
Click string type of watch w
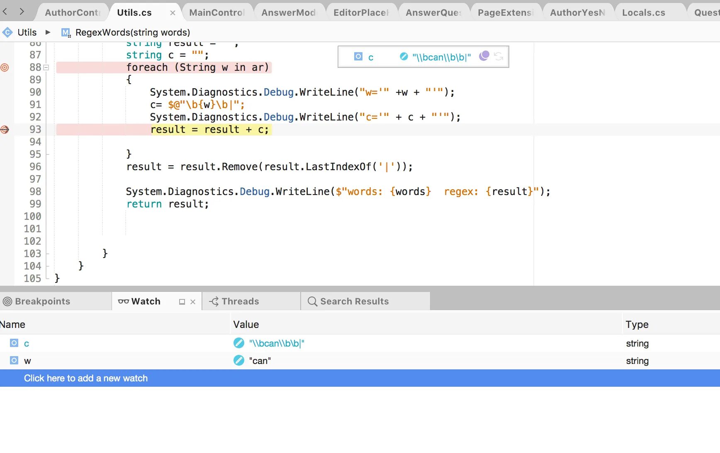point(637,361)
